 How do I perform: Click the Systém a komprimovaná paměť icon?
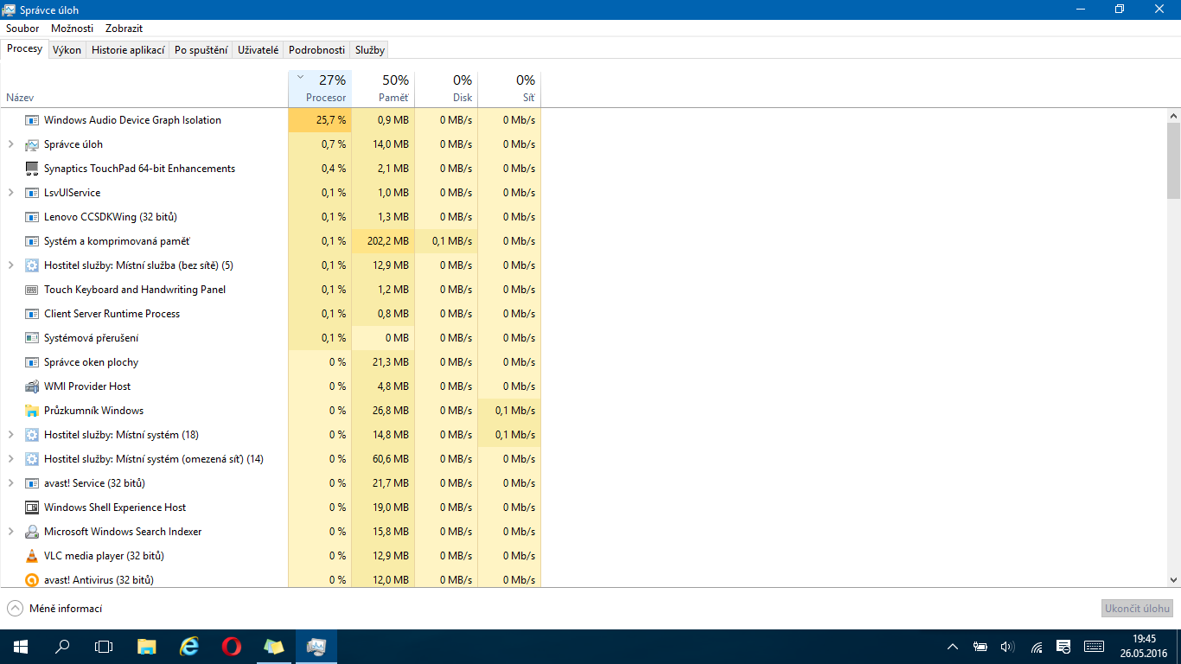(32, 241)
